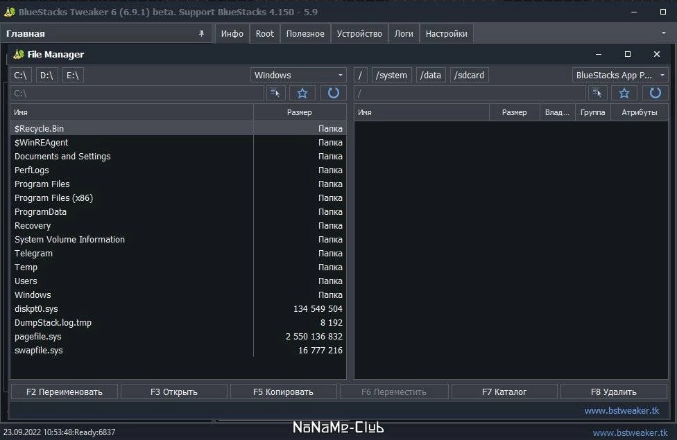The width and height of the screenshot is (677, 440).
Task: Jump to the /system directory
Action: [391, 75]
